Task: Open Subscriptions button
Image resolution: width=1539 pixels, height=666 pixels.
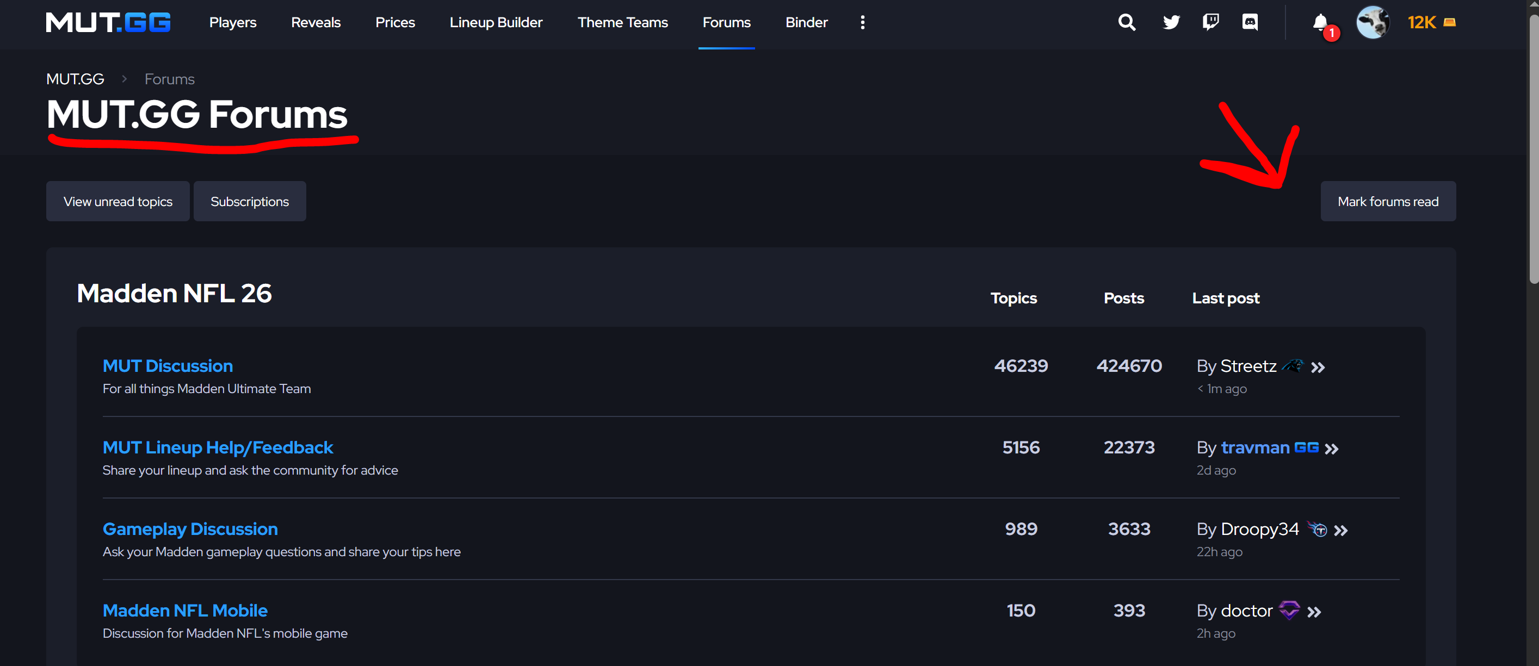Action: coord(249,201)
